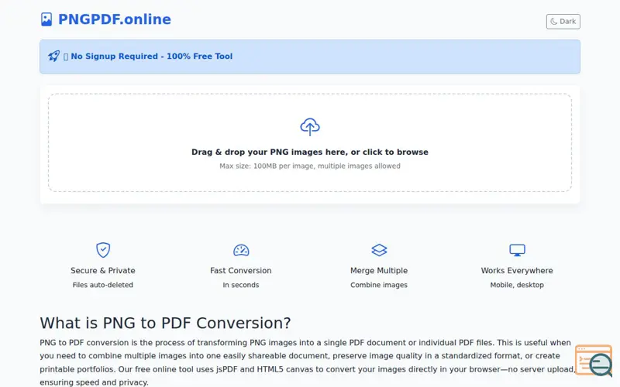Viewport: 620px width, 387px height.
Task: Click the PNGPDF.online image logo icon
Action: (x=46, y=19)
